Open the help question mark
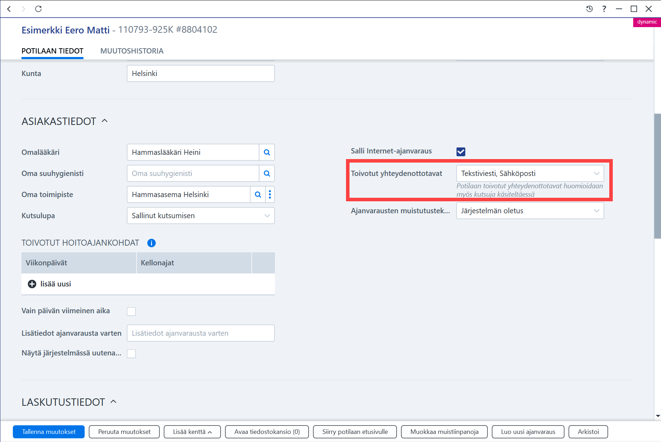 (x=604, y=9)
